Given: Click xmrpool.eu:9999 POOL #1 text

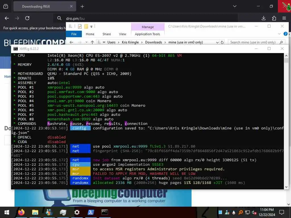Looking at the screenshot, I should [x=65, y=87].
